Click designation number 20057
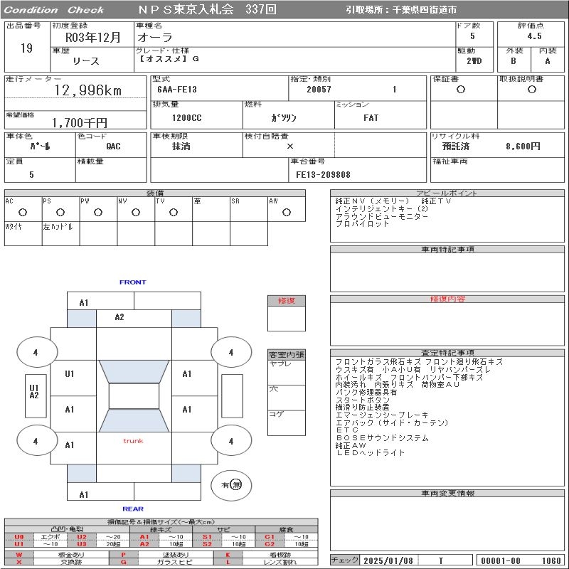This screenshot has width=569, height=569. (319, 90)
